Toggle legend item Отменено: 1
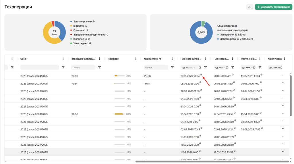The image size is (294, 164). [79, 30]
